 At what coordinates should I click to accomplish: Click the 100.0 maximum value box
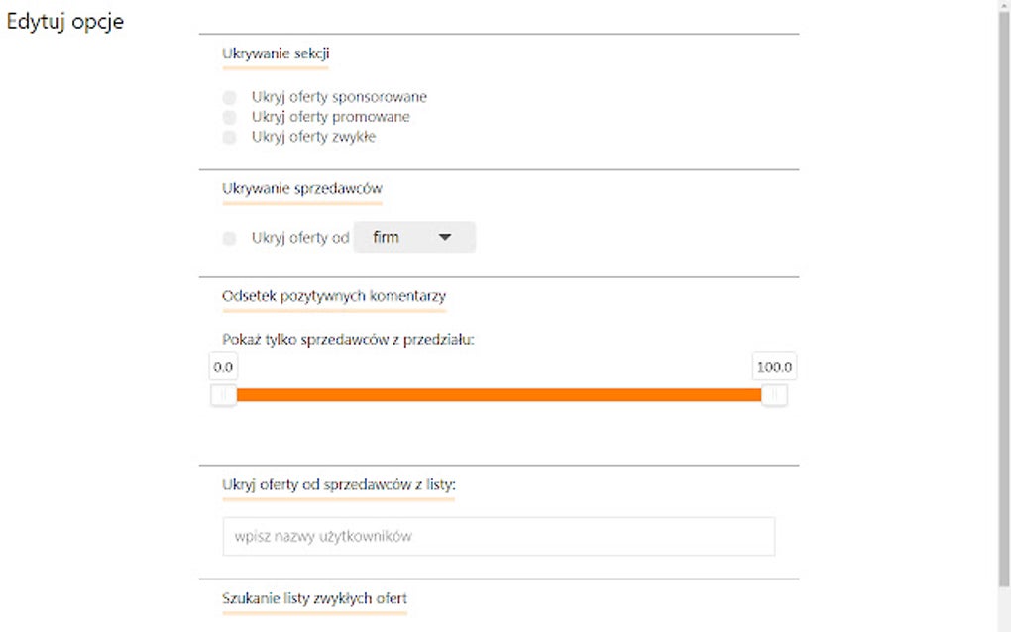774,367
